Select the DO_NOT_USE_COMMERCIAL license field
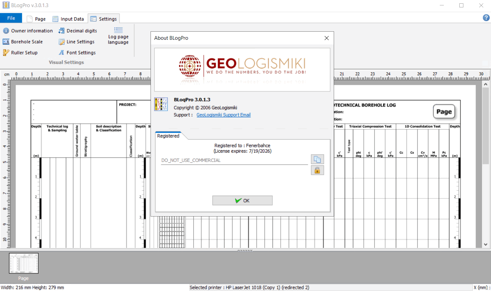Screen dimensions: 491x291 click(232, 161)
